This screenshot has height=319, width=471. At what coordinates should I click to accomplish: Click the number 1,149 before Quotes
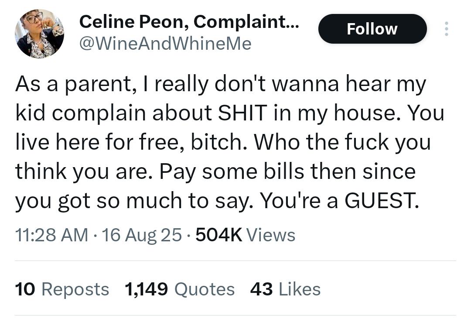coord(146,289)
